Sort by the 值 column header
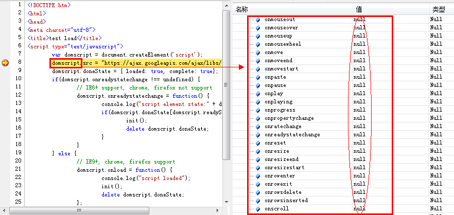The width and height of the screenshot is (454, 215). point(391,10)
